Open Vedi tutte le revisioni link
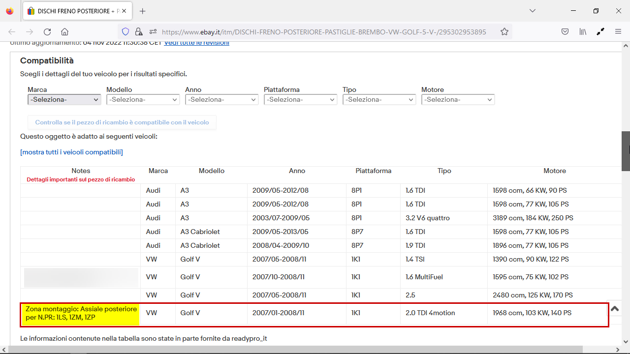Viewport: 630px width, 354px height. point(196,43)
